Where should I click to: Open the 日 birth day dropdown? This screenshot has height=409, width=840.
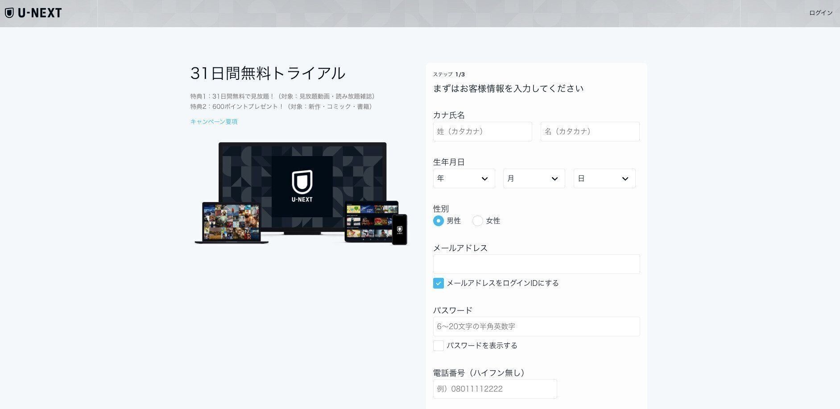(x=604, y=178)
